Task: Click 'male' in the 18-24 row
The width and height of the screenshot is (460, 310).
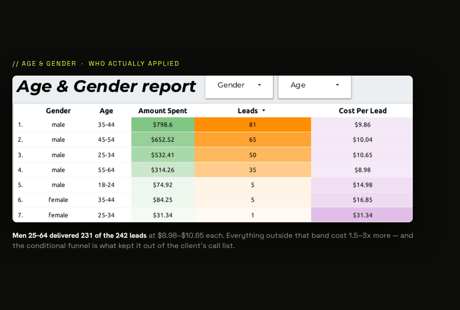Action: click(x=58, y=185)
